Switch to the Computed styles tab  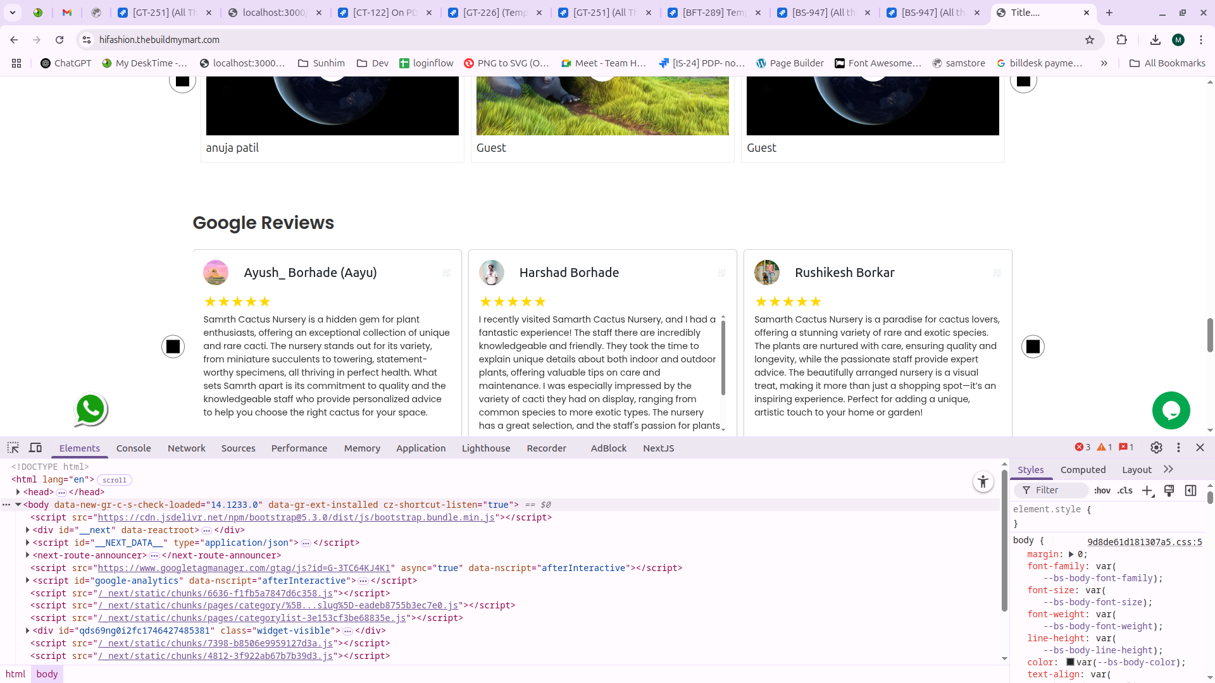(1083, 469)
